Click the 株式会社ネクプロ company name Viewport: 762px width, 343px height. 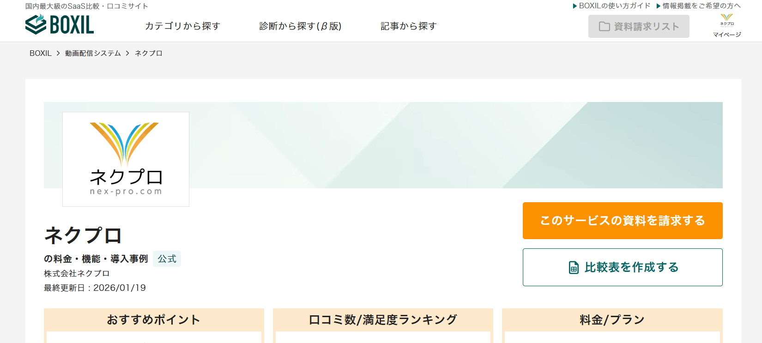point(77,274)
